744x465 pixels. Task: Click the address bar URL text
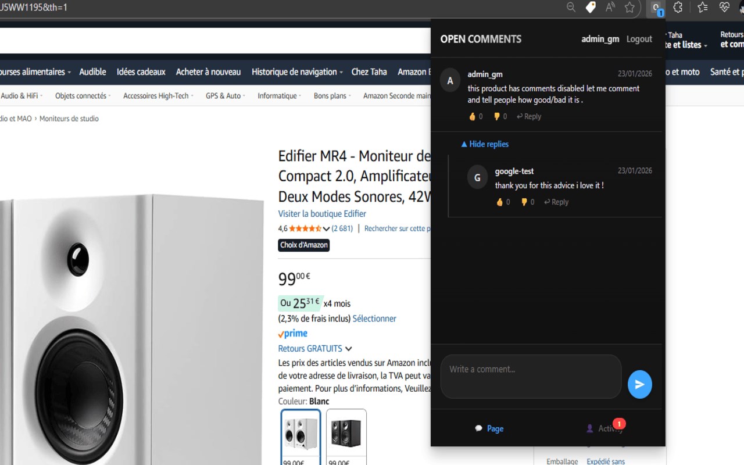(x=34, y=8)
